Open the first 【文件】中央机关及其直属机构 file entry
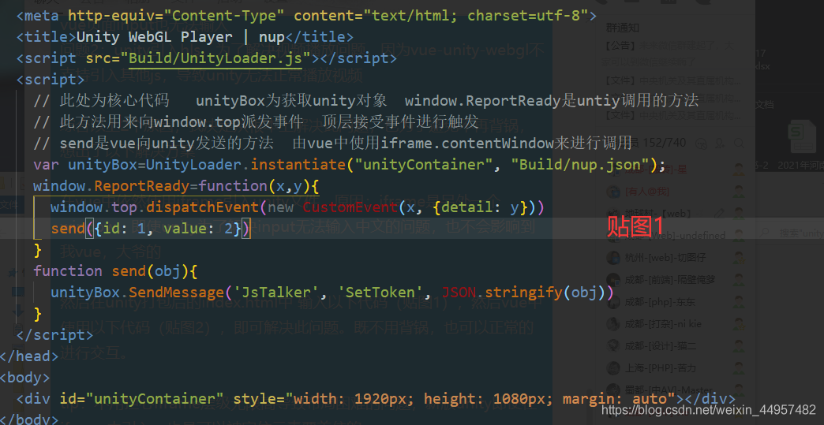The height and width of the screenshot is (425, 824). coord(672,80)
